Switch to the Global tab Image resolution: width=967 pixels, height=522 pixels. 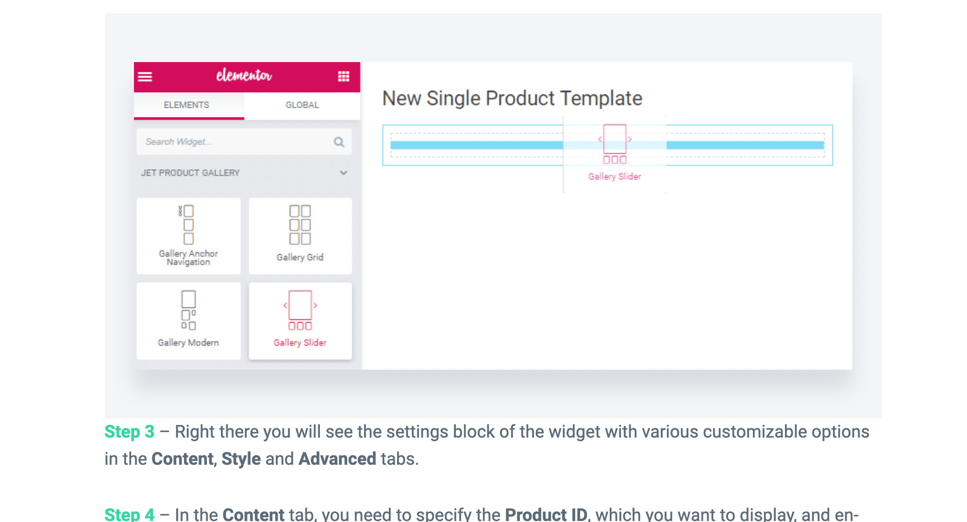point(302,105)
